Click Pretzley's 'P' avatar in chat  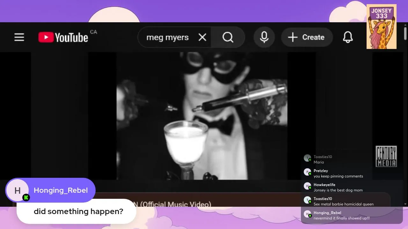(307, 172)
